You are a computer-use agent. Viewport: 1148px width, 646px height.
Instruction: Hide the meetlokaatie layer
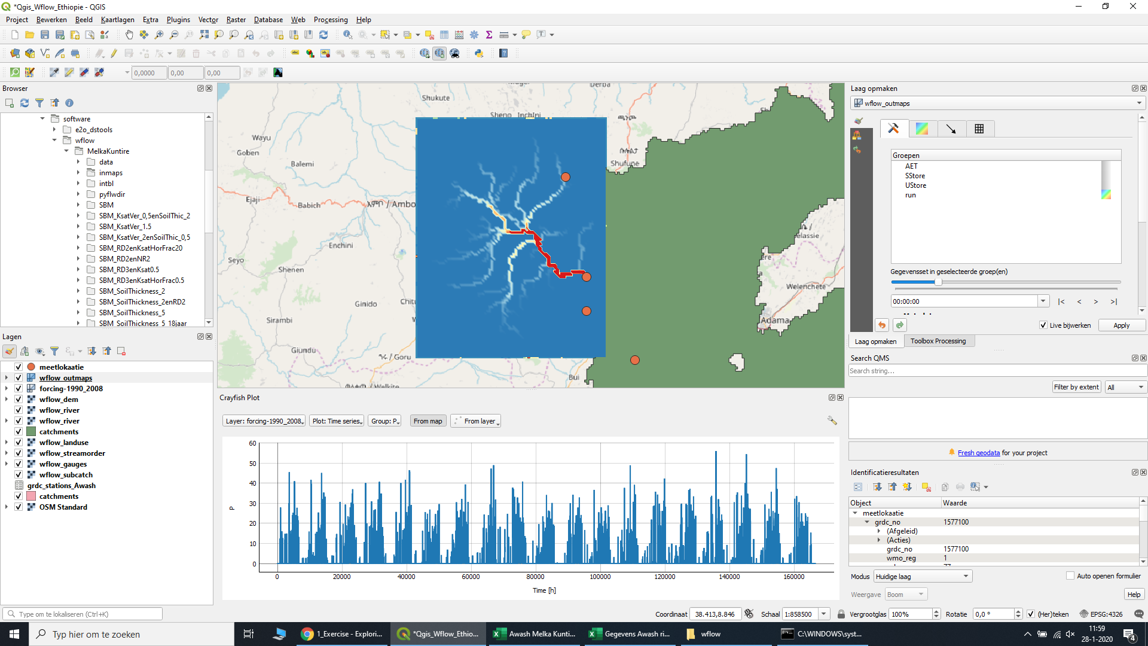click(19, 367)
